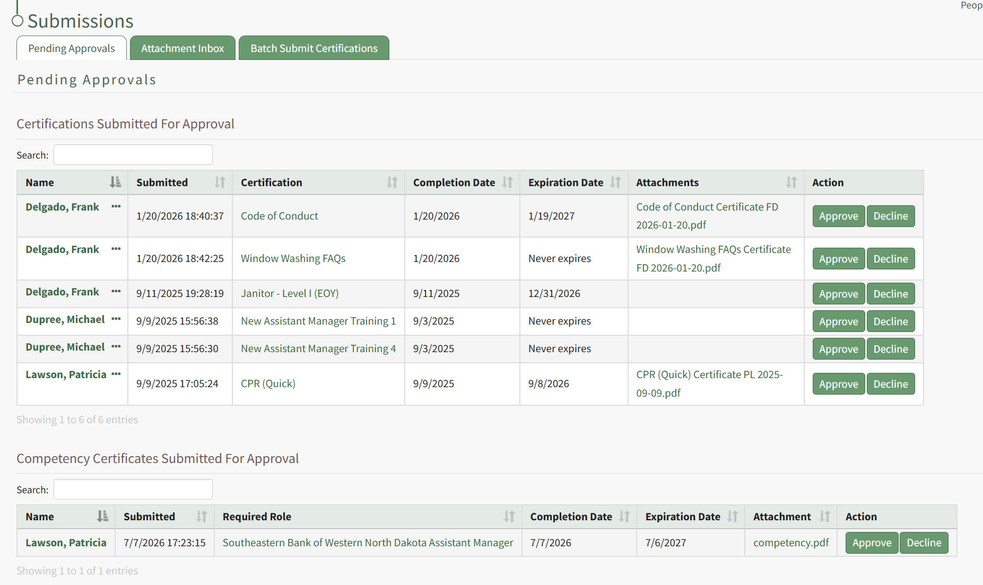Approve the competency certificate for Lawson, Patricia
The width and height of the screenshot is (983, 585).
872,543
